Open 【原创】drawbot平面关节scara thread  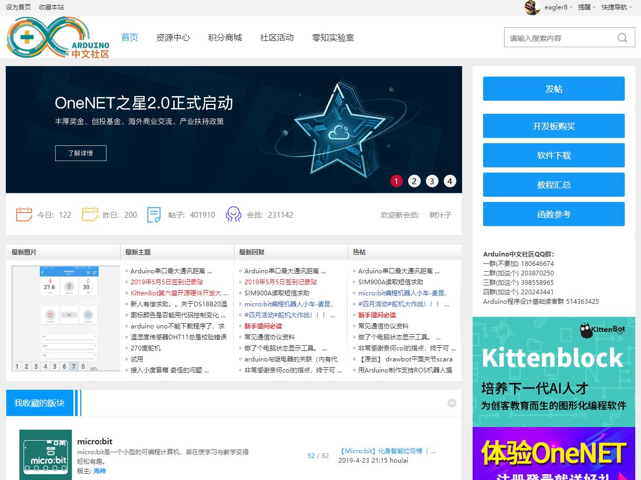405,359
